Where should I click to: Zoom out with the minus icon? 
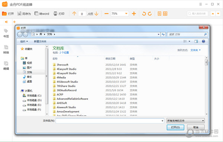pos(106,14)
